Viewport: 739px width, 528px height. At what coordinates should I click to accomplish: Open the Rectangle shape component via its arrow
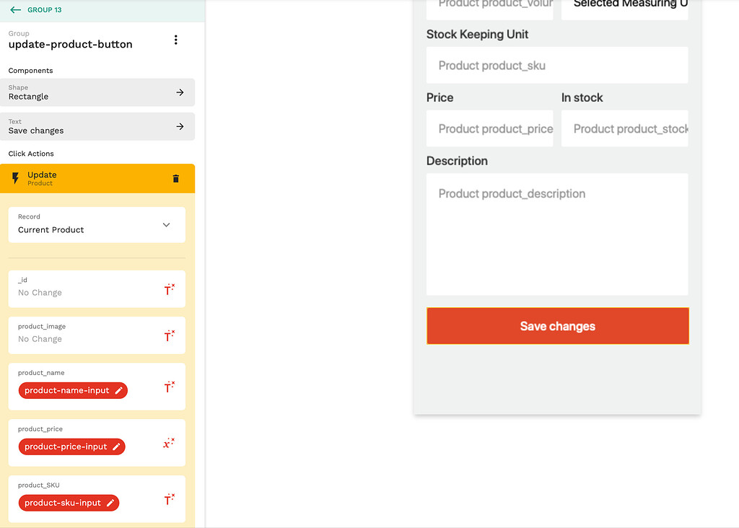pos(180,92)
